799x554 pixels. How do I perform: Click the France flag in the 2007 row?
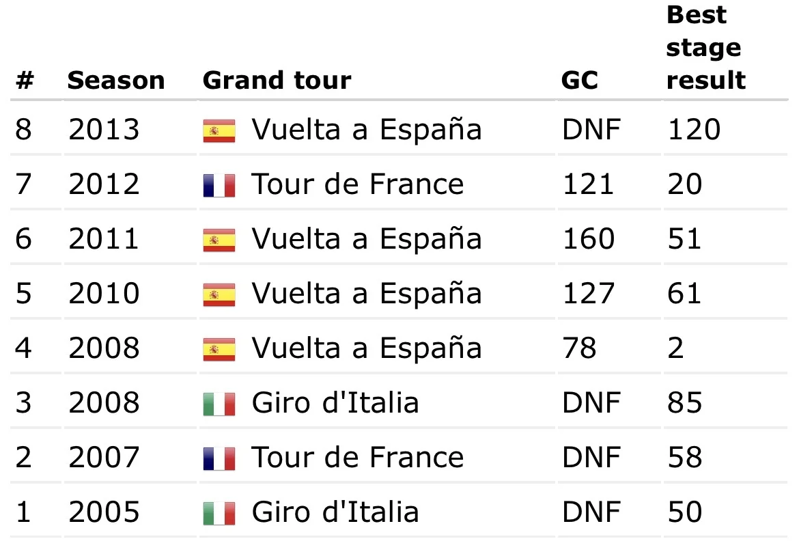tap(219, 458)
